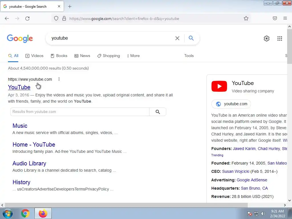Go back using the browser back arrow

(7, 19)
